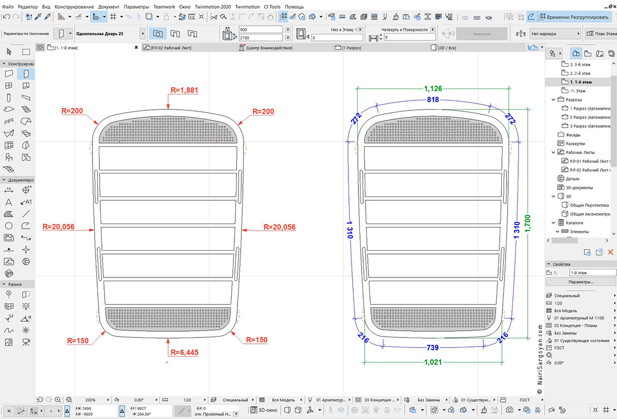Open the Нет маркера dropdown

click(x=555, y=34)
